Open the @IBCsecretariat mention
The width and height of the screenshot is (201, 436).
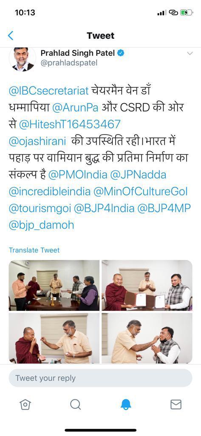click(x=48, y=91)
